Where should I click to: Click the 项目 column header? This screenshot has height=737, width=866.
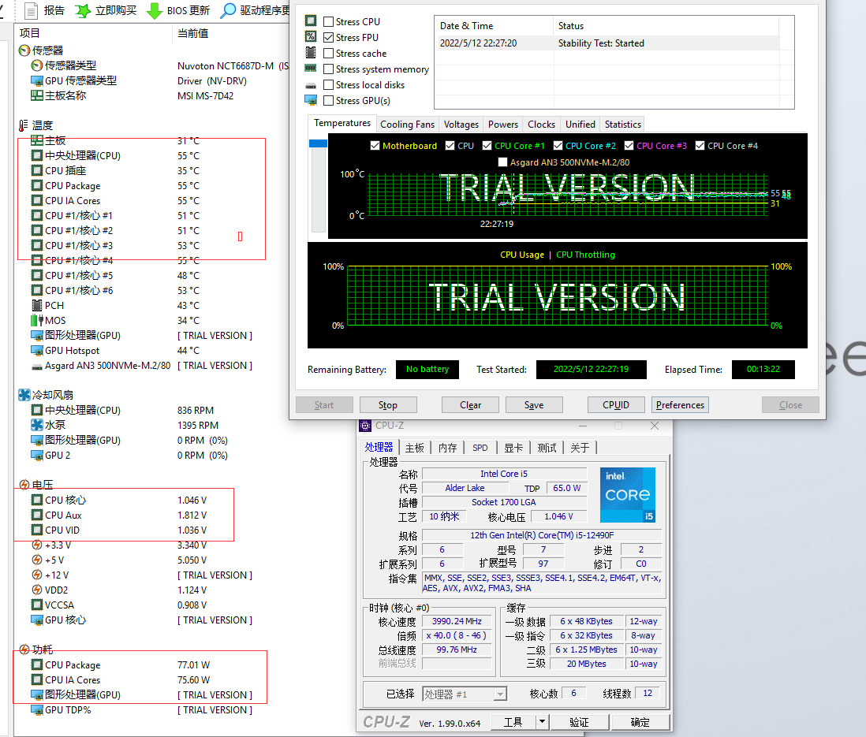pos(29,33)
